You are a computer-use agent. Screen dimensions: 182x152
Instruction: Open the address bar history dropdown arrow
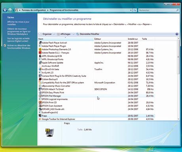pyautogui.click(x=131, y=10)
